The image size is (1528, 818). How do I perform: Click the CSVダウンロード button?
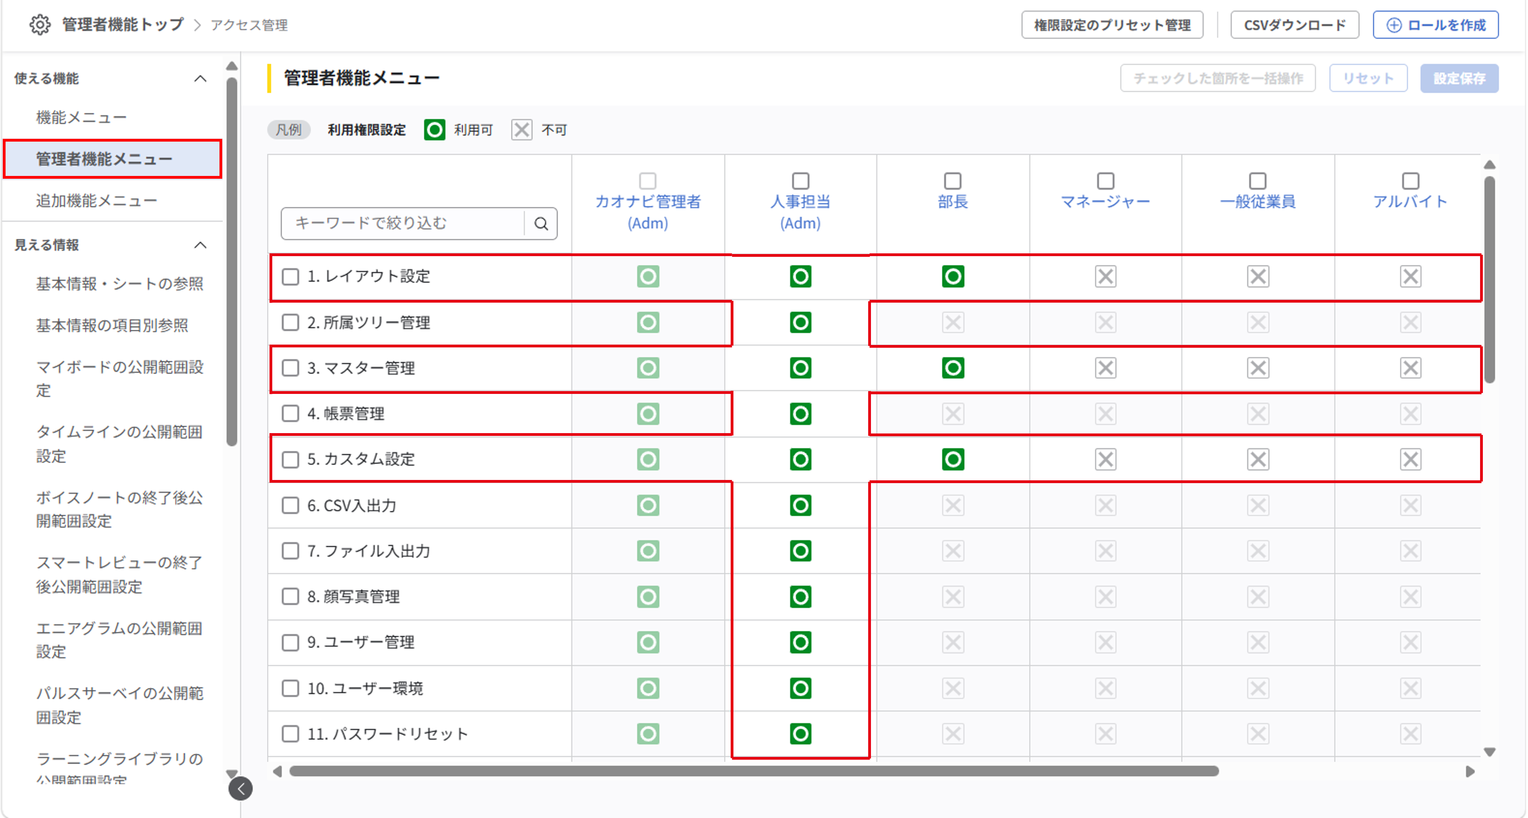1294,25
